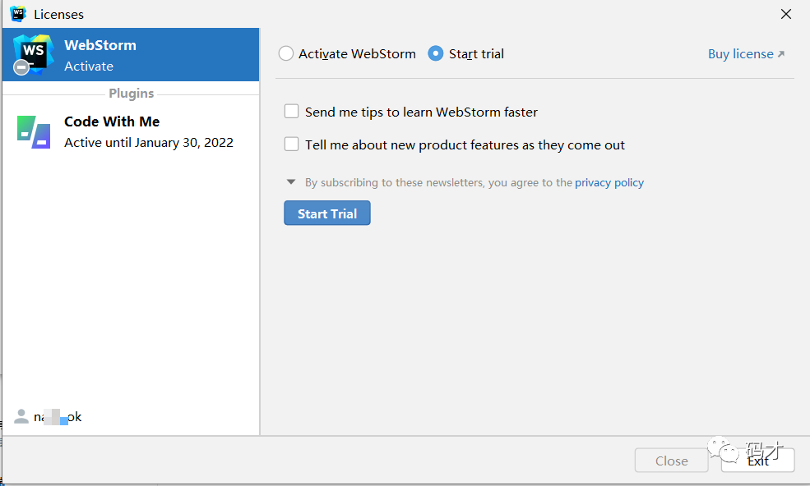Viewport: 810px width, 486px height.
Task: Click the greyed-out Close button
Action: [671, 461]
